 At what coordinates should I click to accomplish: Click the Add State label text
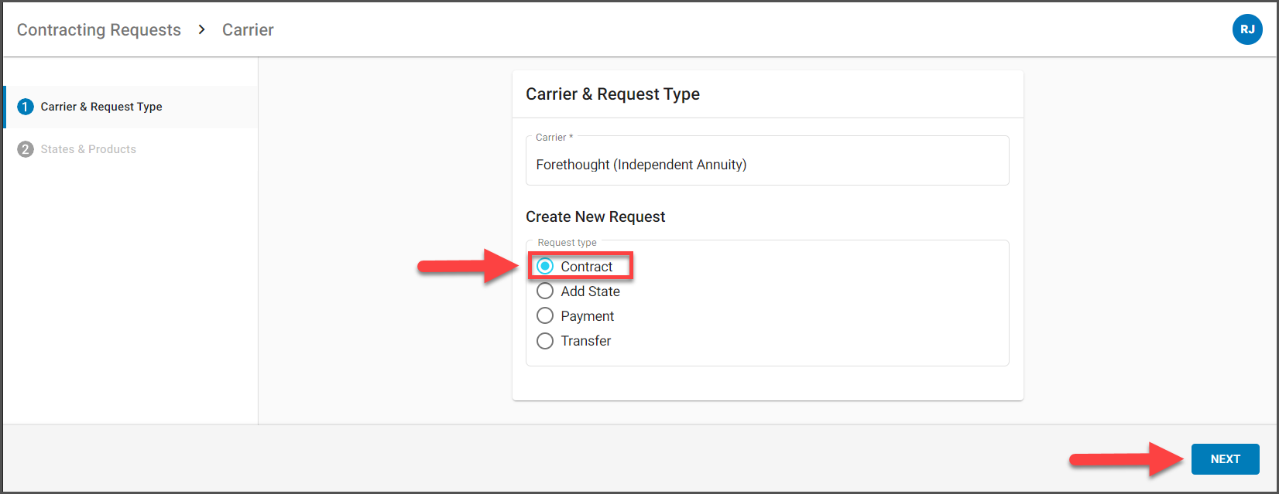591,291
